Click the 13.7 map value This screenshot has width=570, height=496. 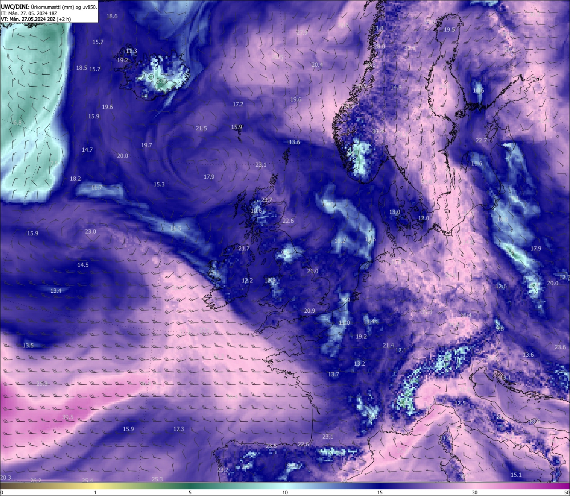[x=334, y=375]
